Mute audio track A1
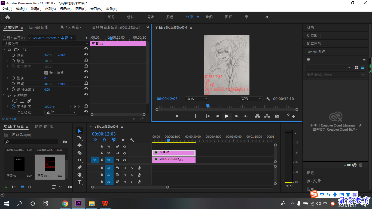The width and height of the screenshot is (372, 209). 124,168
